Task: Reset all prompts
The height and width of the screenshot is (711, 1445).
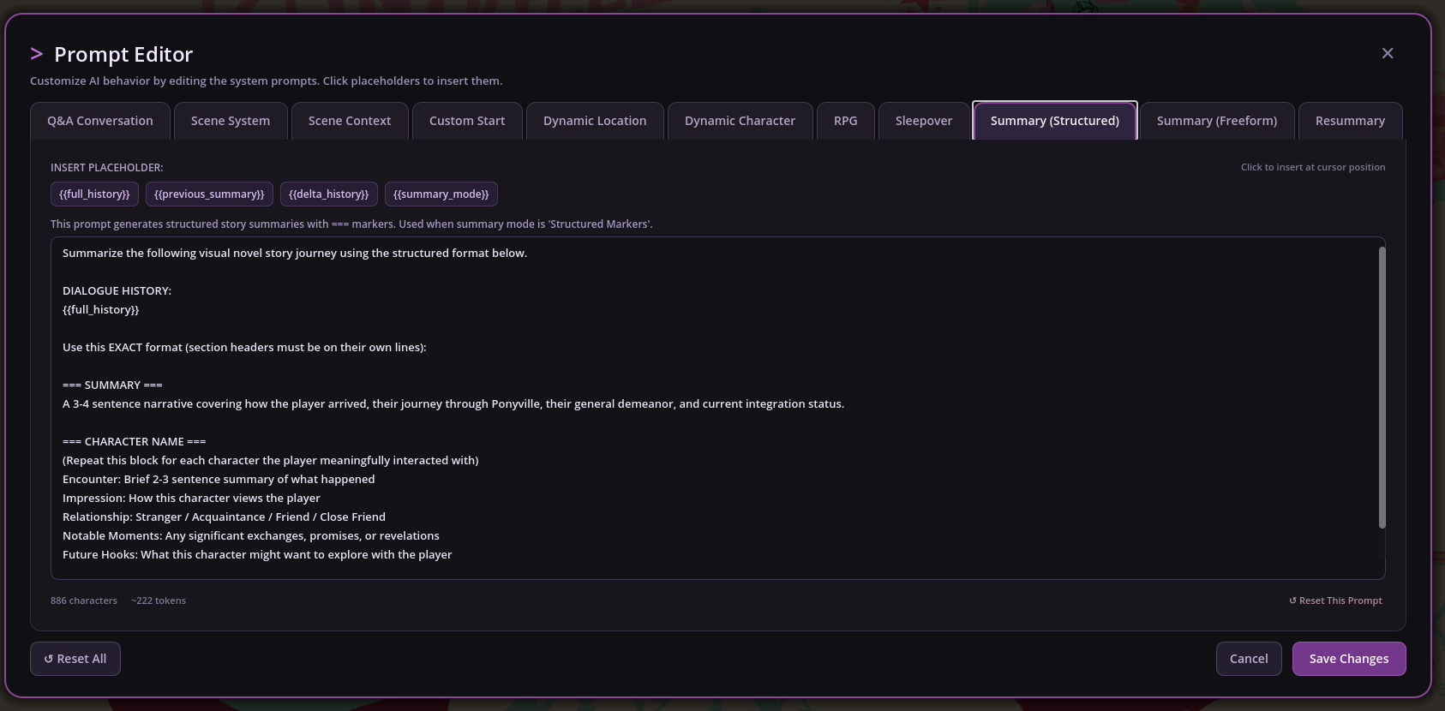Action: click(75, 659)
